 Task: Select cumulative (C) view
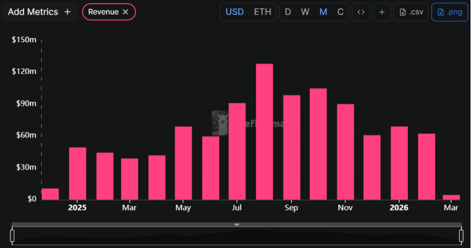click(x=340, y=12)
